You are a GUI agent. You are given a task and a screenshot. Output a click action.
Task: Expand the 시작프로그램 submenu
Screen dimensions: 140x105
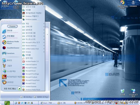(x=33, y=36)
